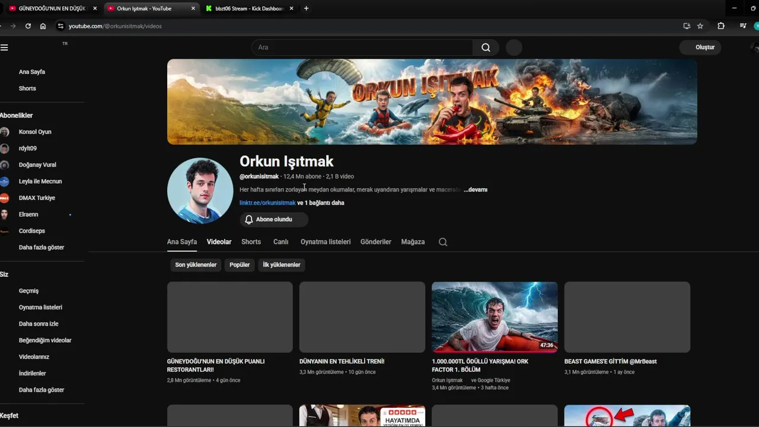Click the Ara search input field
The width and height of the screenshot is (759, 427).
coord(362,47)
